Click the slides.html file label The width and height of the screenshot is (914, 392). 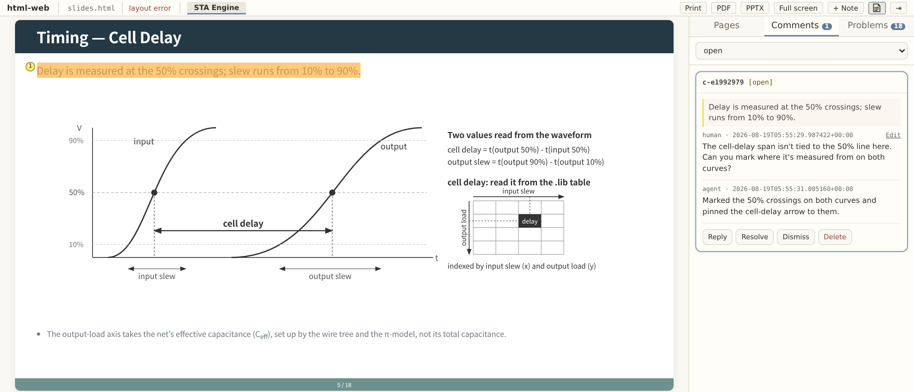point(91,8)
